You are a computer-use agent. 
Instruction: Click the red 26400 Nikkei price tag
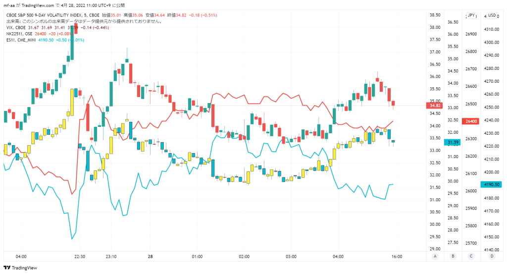[471, 121]
